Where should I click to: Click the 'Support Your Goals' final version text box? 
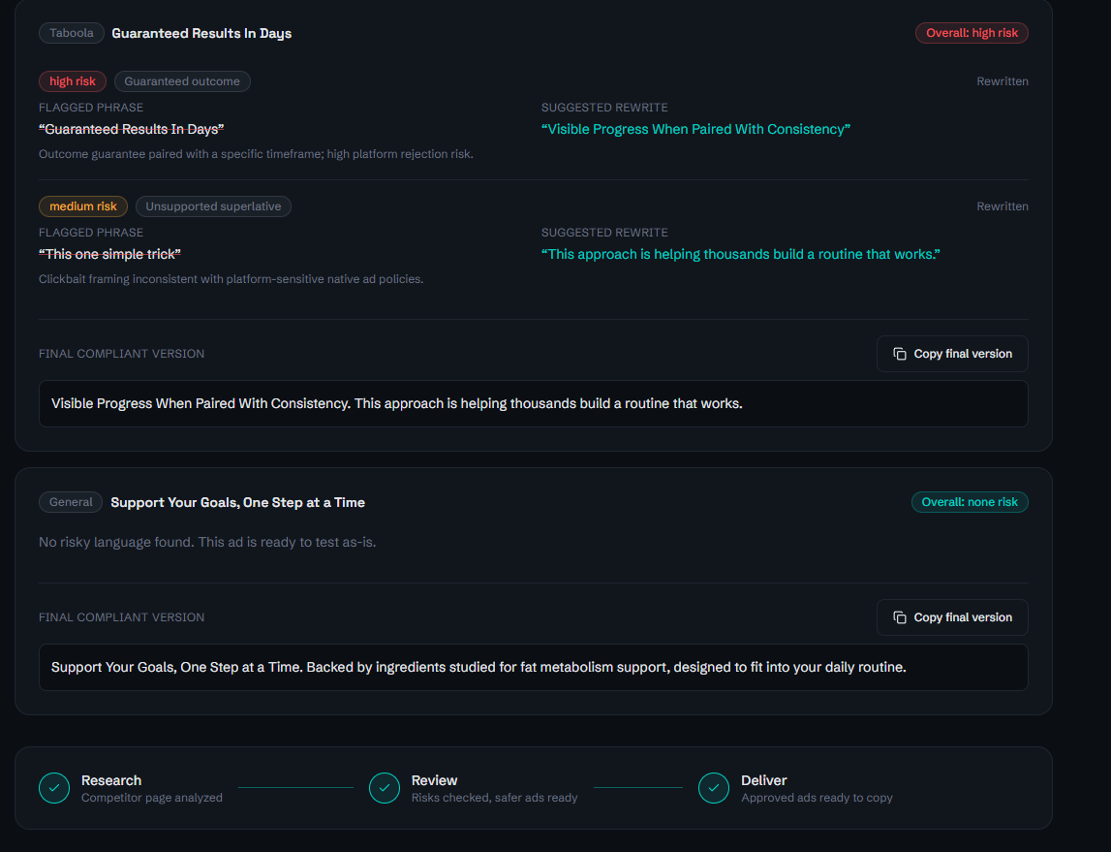534,667
